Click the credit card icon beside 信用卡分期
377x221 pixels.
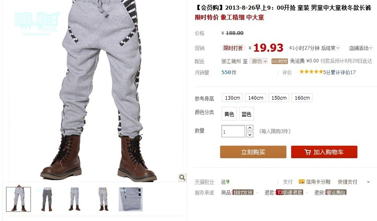click(302, 182)
